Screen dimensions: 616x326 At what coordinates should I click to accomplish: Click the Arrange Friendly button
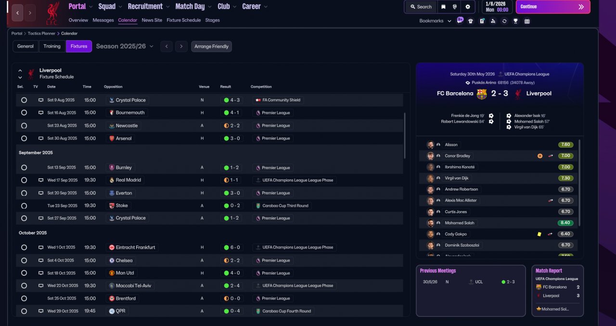click(211, 46)
